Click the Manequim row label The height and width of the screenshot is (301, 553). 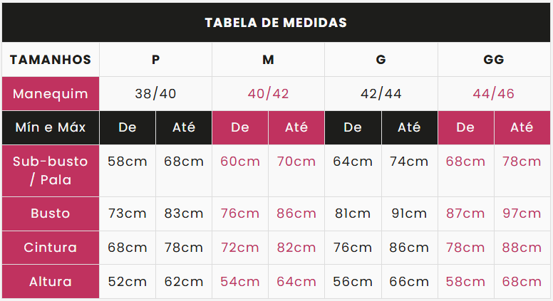[x=51, y=94]
